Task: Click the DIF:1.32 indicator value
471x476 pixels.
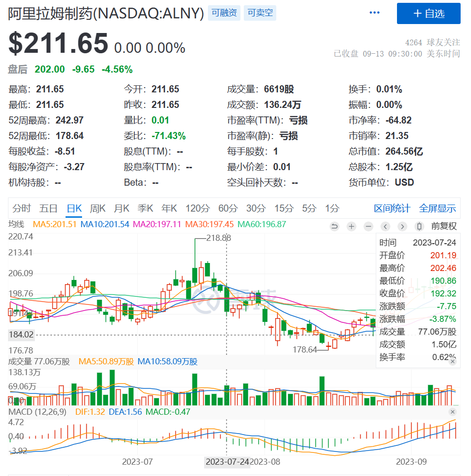Action: pos(90,412)
